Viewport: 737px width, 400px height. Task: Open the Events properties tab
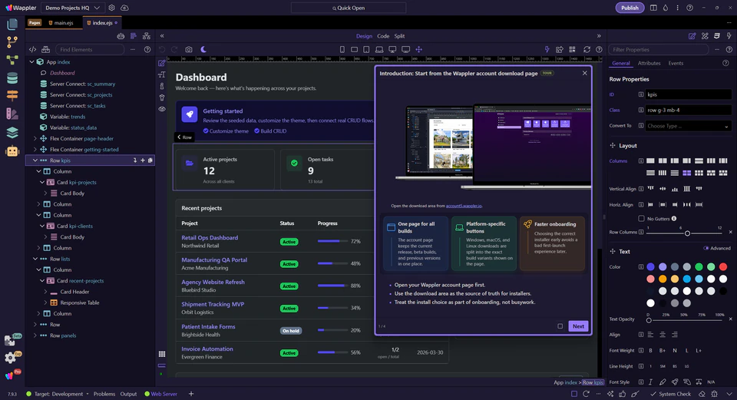point(676,63)
